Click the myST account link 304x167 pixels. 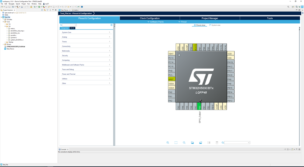pyautogui.click(x=46, y=4)
